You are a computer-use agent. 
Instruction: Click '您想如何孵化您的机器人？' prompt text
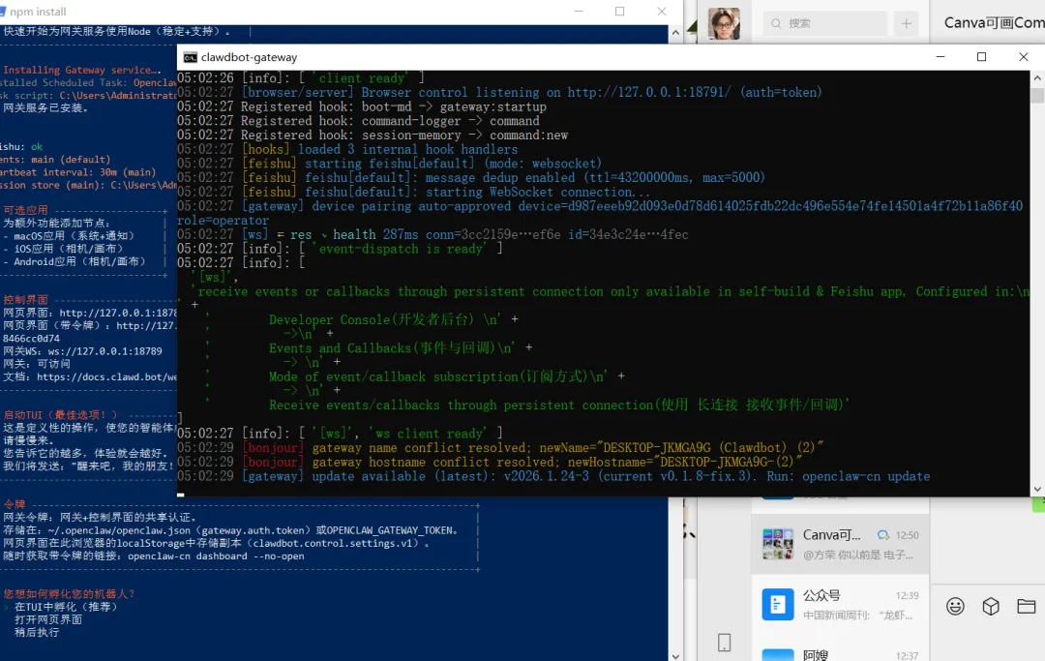[69, 593]
